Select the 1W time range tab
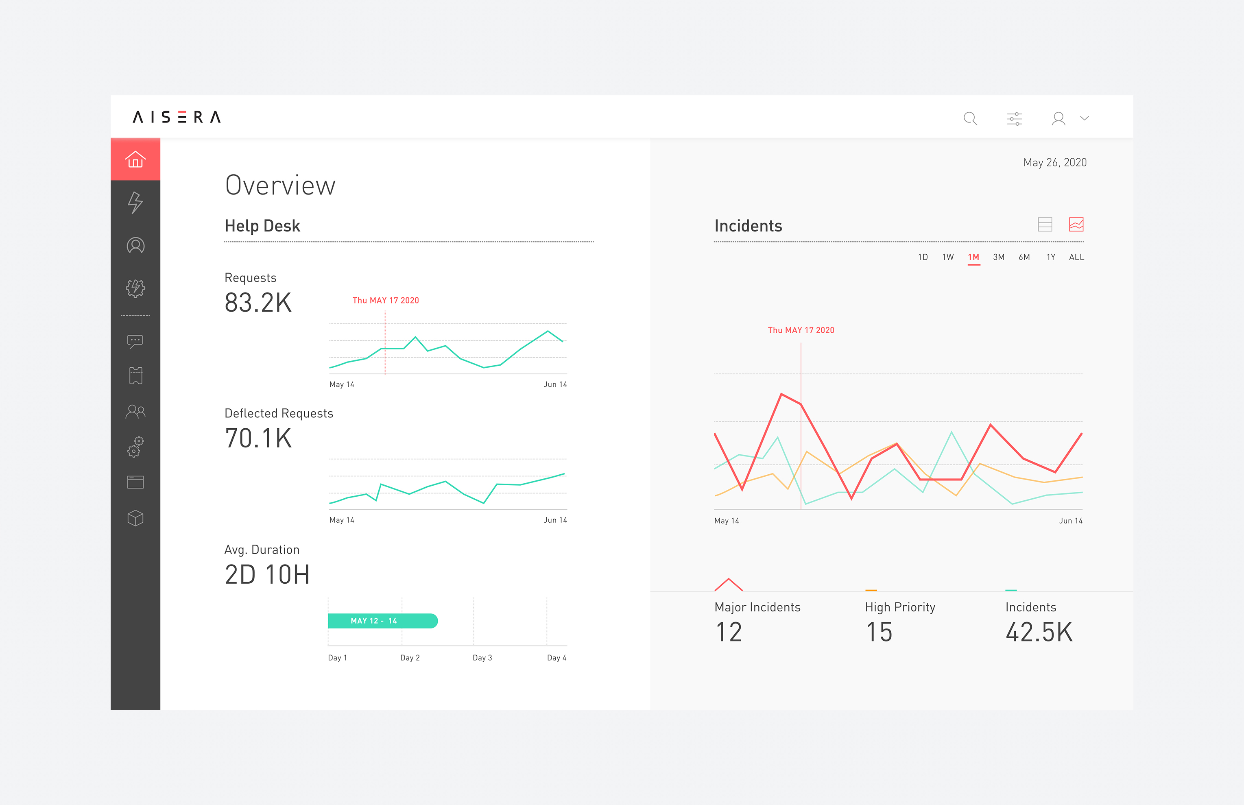This screenshot has height=805, width=1244. tap(948, 257)
